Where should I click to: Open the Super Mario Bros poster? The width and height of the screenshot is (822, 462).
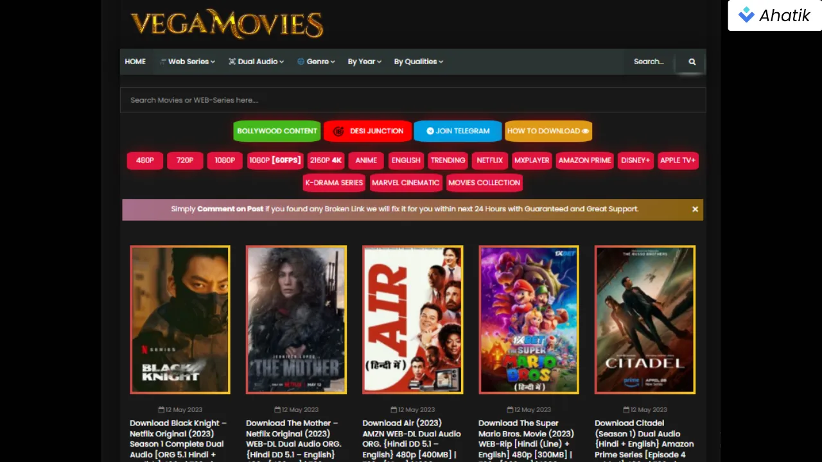coord(529,320)
